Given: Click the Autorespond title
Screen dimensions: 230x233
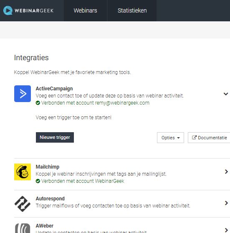Looking at the screenshot, I should 50,199.
